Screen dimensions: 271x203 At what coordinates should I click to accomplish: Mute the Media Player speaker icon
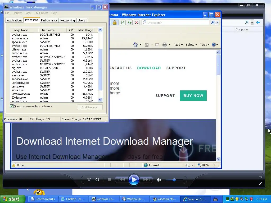[159, 180]
